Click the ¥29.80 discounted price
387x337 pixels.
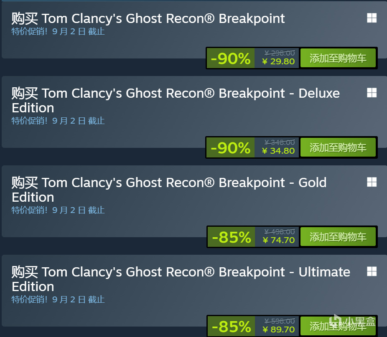tap(278, 61)
